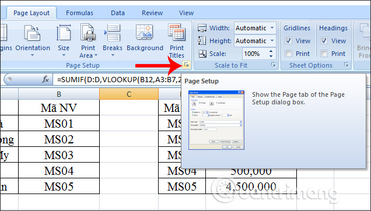Screen dimensions: 371x211
Task: Select the MS05 cell in the right table
Action: coord(182,186)
